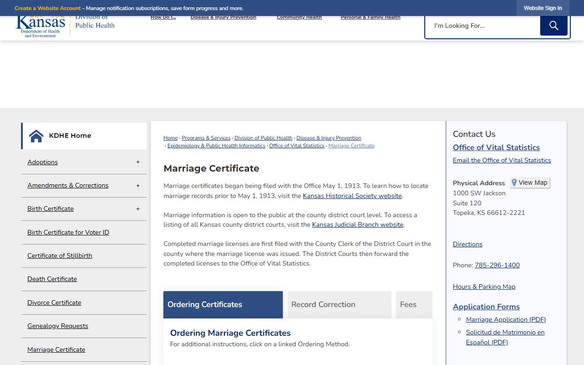Open Certificate of Stillbirth link
Screen dimensions: 584x365
click(60, 255)
